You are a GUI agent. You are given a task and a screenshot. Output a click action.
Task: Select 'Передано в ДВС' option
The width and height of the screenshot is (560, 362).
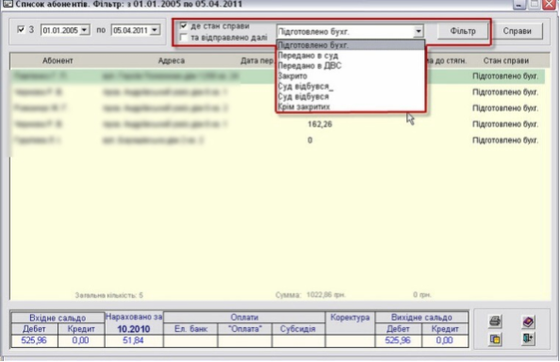click(351, 66)
